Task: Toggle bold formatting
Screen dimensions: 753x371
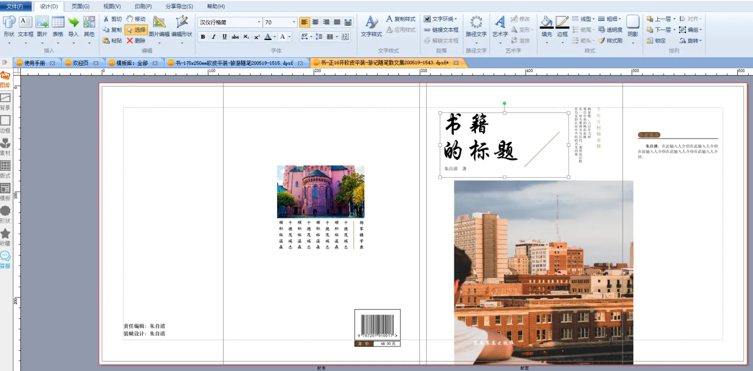Action: (x=202, y=37)
